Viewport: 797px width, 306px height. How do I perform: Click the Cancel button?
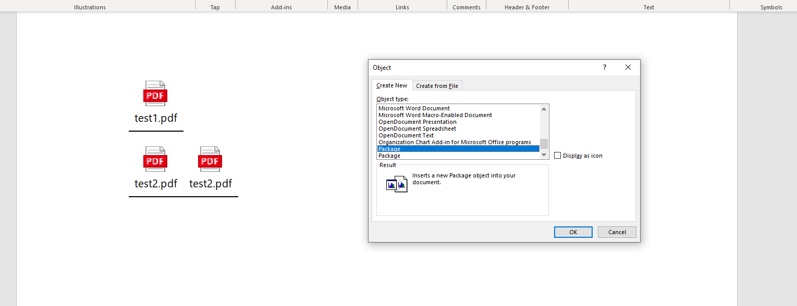click(x=617, y=232)
